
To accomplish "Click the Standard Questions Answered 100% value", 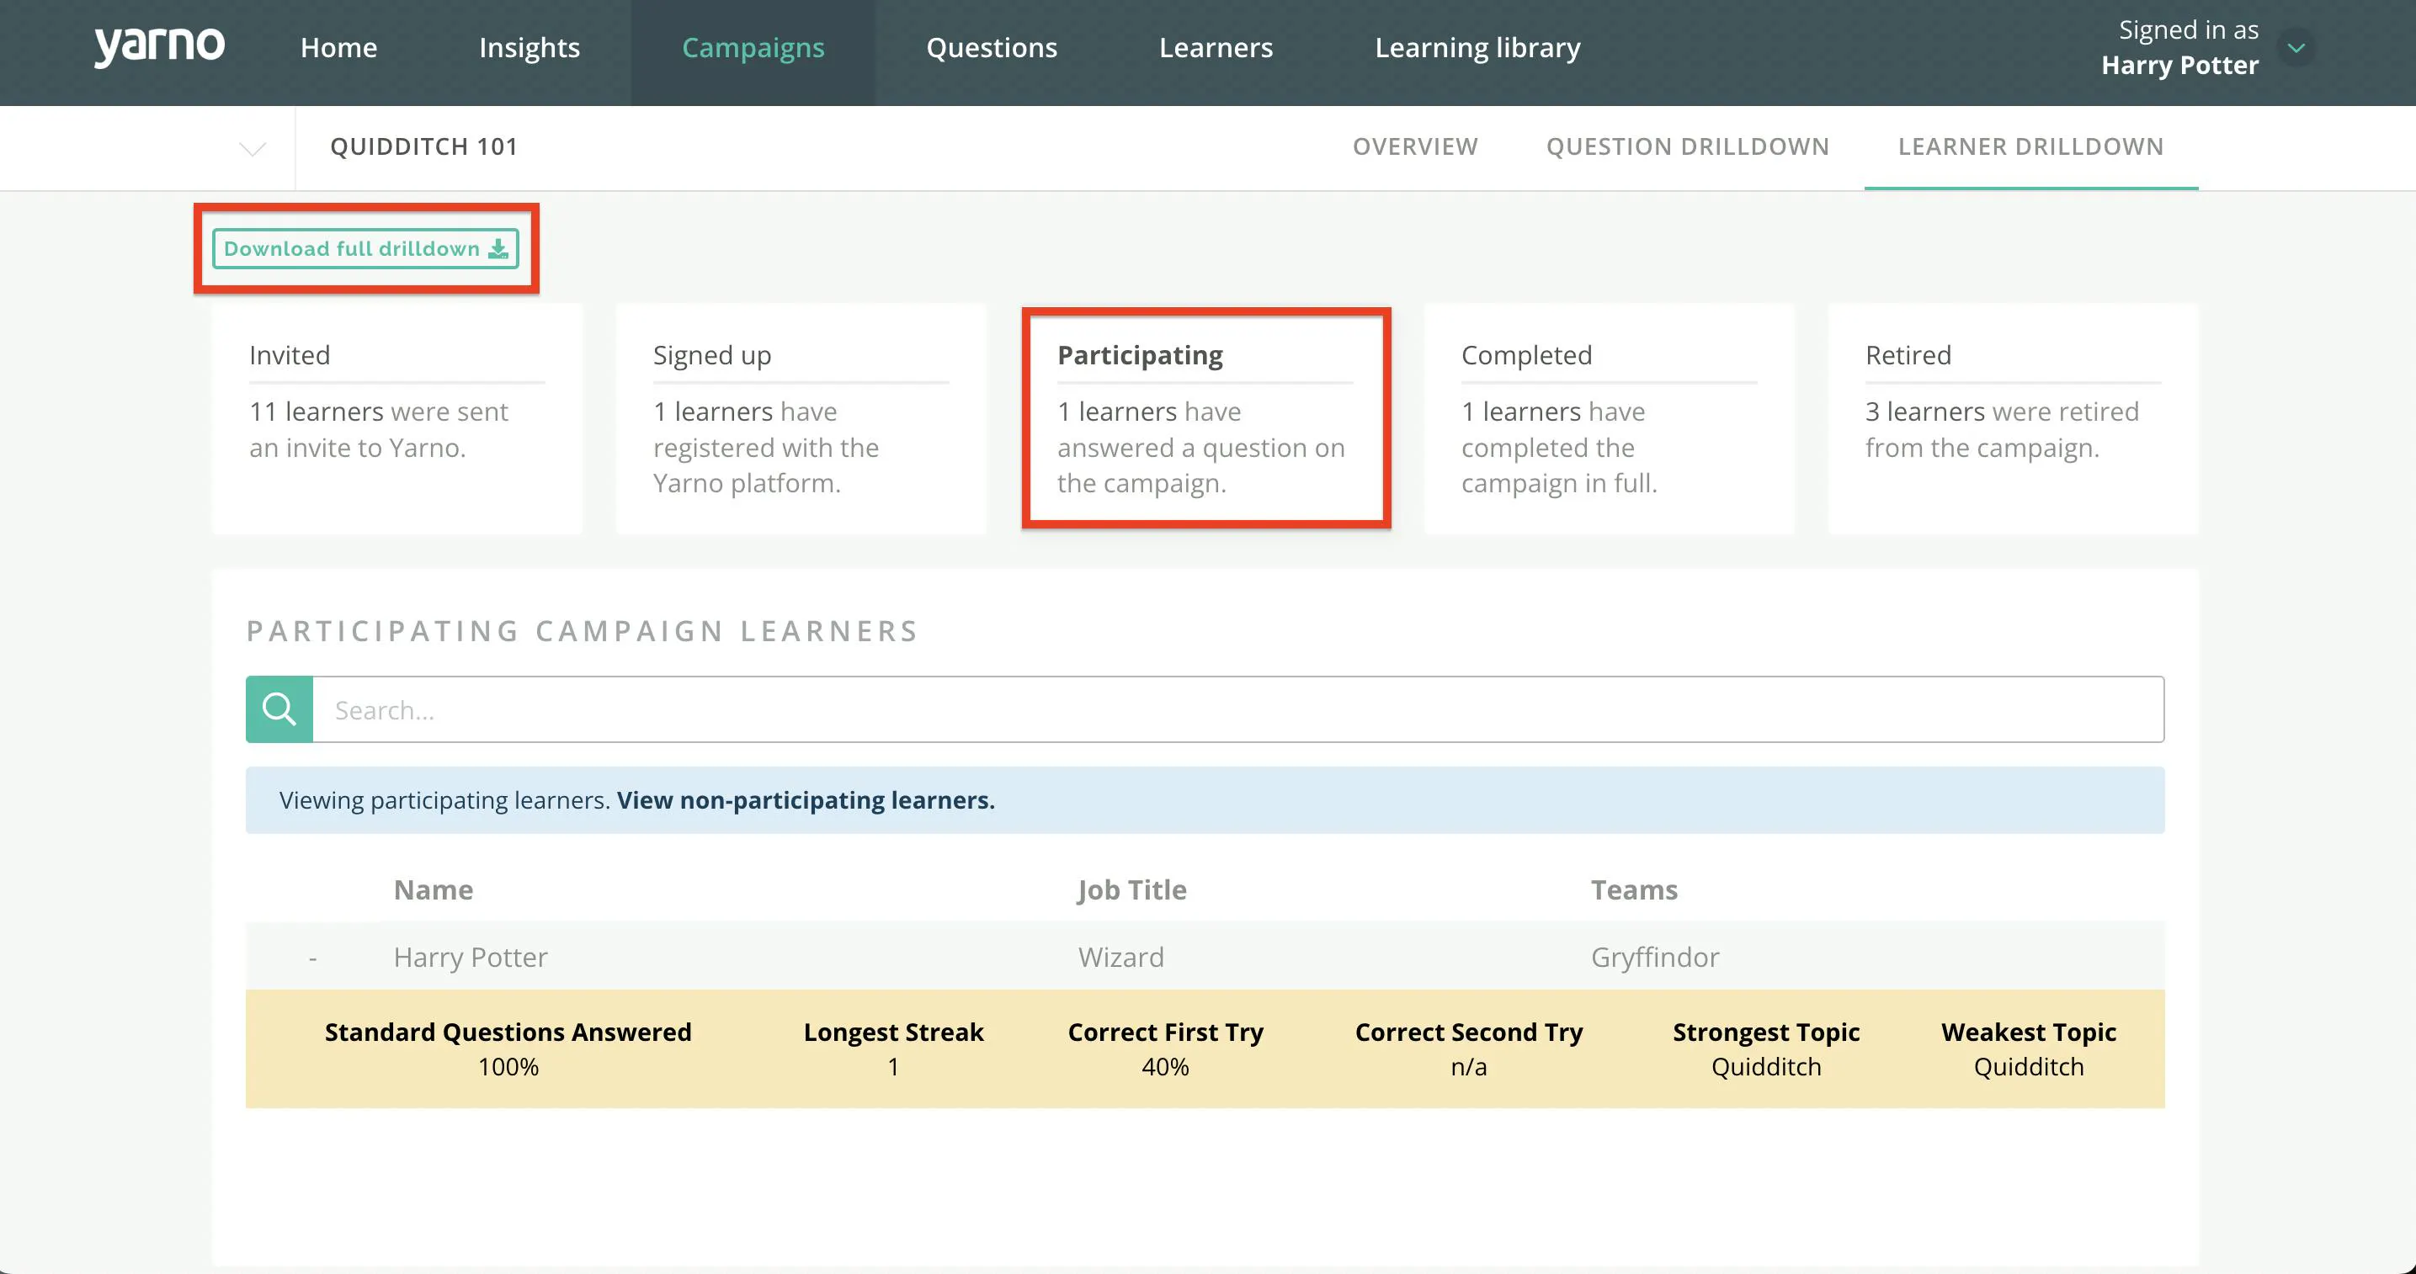I will click(508, 1067).
